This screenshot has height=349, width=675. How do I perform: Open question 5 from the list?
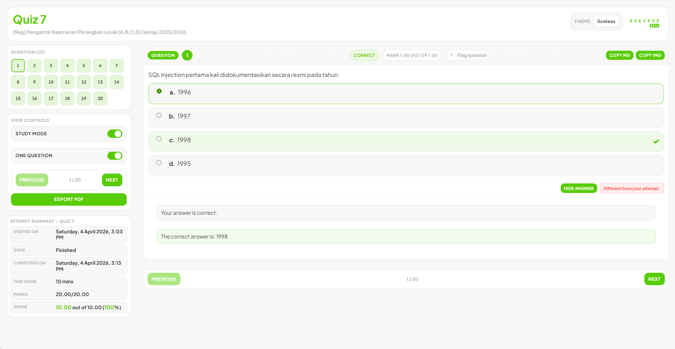(84, 66)
